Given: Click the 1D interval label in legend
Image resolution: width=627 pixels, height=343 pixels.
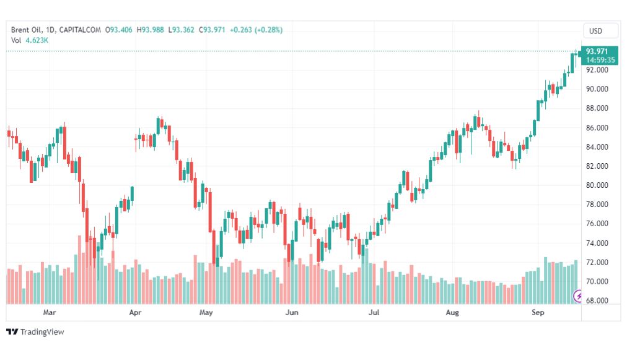Looking at the screenshot, I should tap(50, 30).
